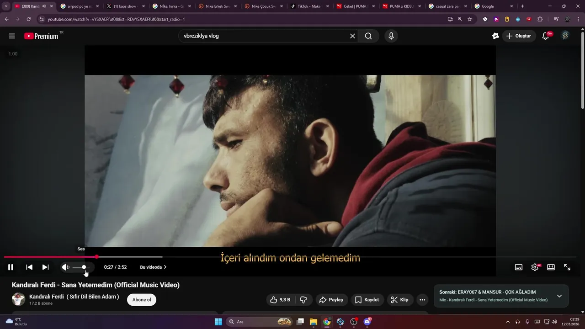
Task: Open YouTube notifications bell
Action: point(545,36)
